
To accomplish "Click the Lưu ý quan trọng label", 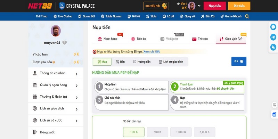I will (x=234, y=83).
